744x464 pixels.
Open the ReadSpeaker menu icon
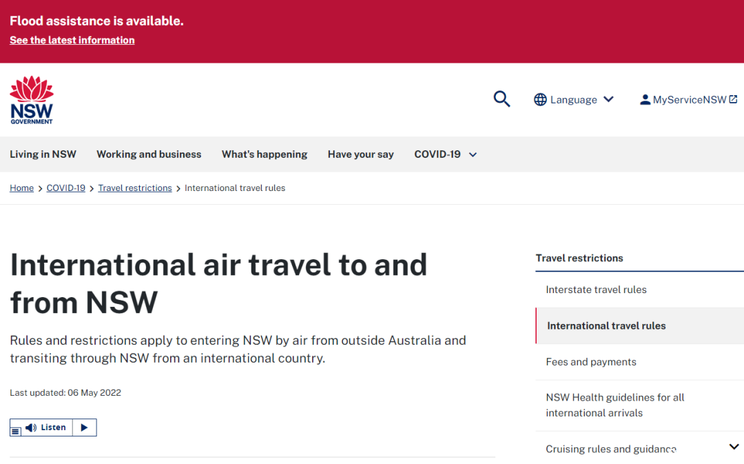click(16, 431)
